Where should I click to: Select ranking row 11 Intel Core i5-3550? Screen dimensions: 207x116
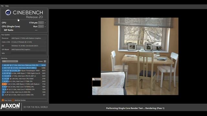point(24,92)
